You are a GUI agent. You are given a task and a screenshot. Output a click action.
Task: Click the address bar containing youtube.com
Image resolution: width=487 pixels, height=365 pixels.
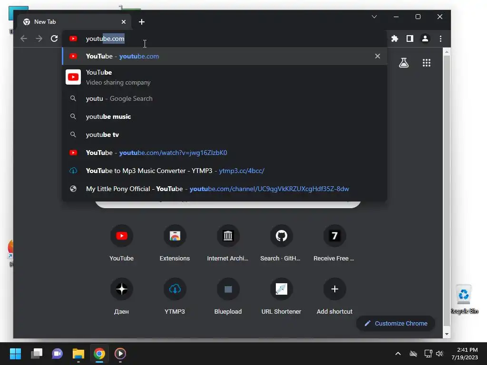click(224, 38)
